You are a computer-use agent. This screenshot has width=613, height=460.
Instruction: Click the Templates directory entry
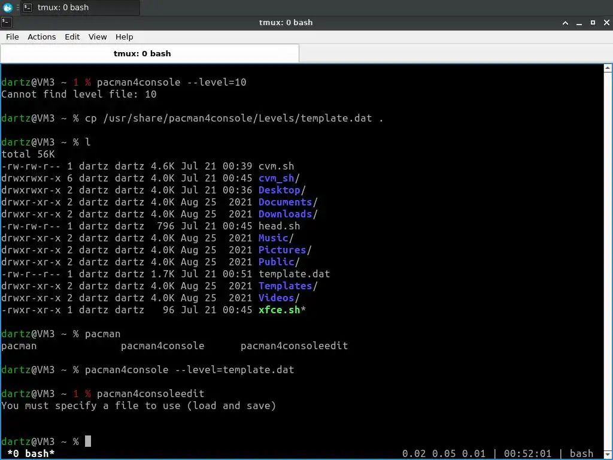pyautogui.click(x=285, y=286)
